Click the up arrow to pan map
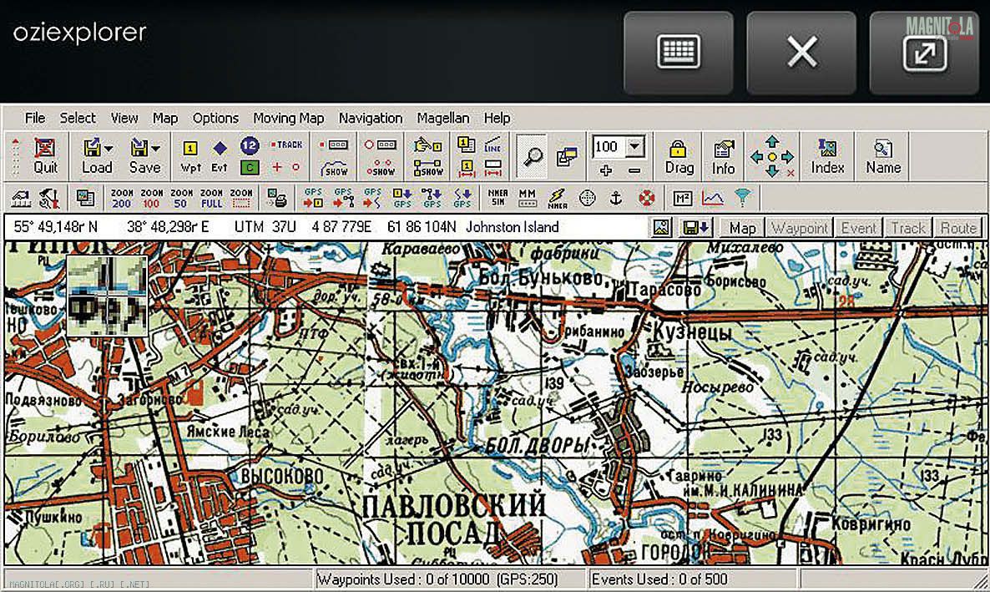This screenshot has width=990, height=592. coord(771,141)
